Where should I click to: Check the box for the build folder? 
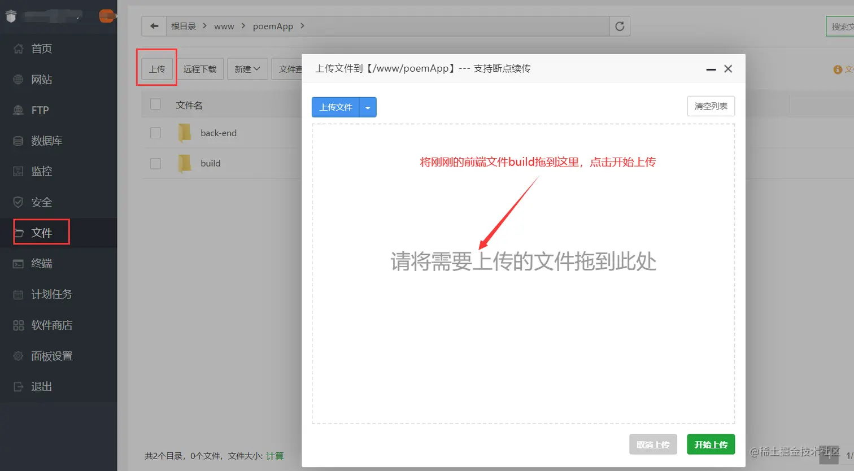(155, 163)
